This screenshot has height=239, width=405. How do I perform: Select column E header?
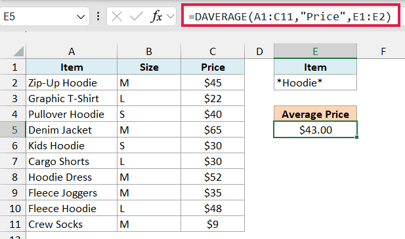click(x=315, y=51)
